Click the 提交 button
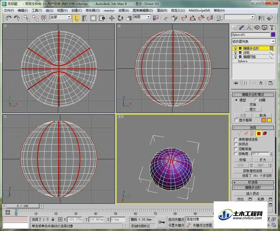280x231 pixels. [x=253, y=109]
